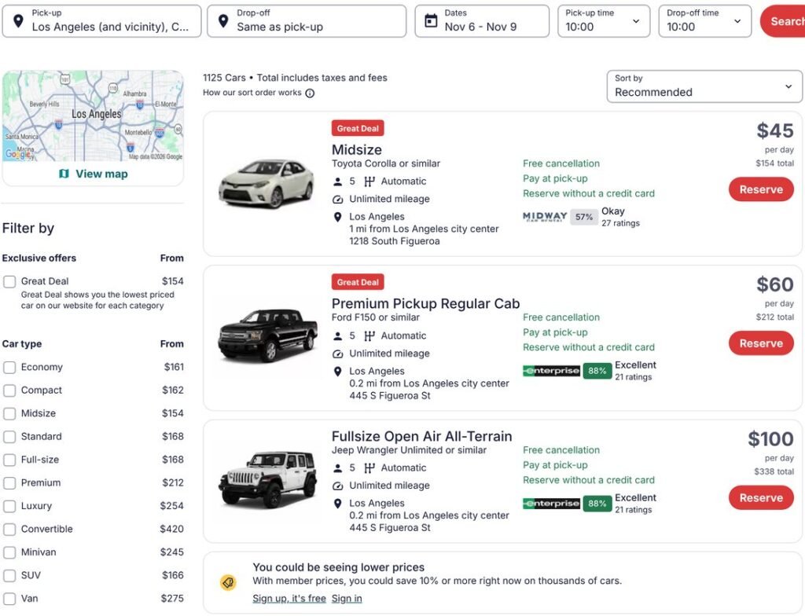The width and height of the screenshot is (805, 616).
Task: Click the calendar icon in Dates field
Action: [x=432, y=21]
